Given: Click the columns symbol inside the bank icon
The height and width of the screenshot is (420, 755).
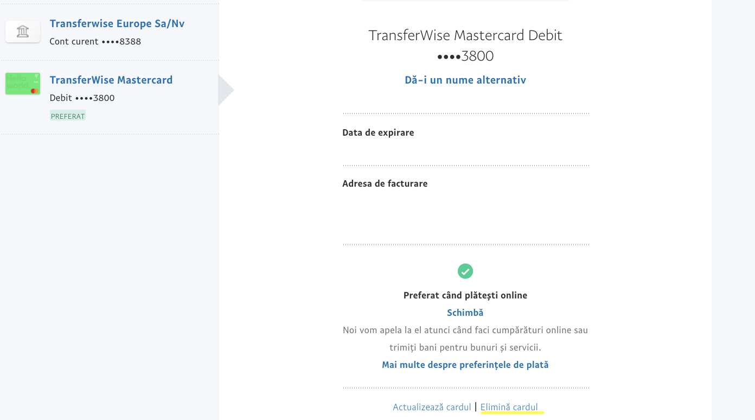Looking at the screenshot, I should pyautogui.click(x=22, y=31).
